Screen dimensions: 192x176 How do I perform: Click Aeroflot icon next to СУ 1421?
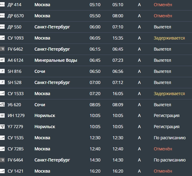pyautogui.click(x=2, y=171)
